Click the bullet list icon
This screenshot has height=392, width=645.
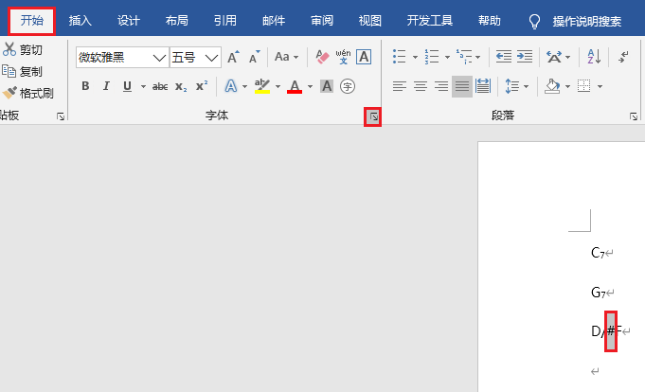(399, 57)
